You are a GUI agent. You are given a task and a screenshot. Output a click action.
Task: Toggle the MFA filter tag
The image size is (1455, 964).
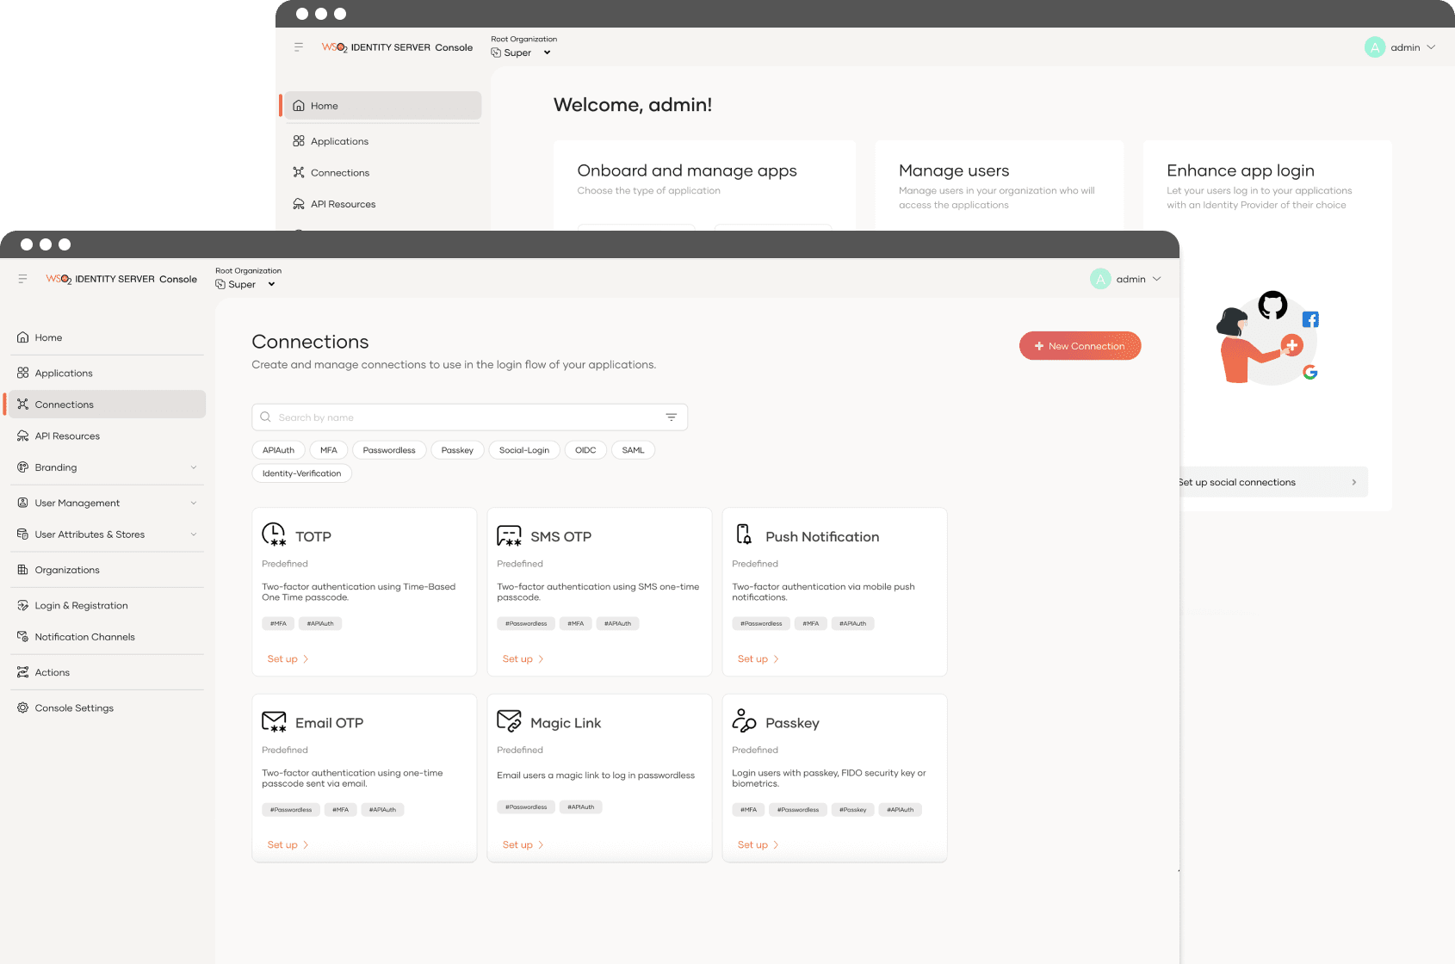click(328, 450)
